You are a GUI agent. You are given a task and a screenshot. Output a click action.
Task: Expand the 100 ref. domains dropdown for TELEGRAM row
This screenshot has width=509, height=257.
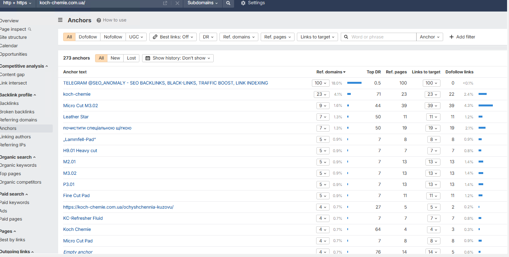[321, 83]
